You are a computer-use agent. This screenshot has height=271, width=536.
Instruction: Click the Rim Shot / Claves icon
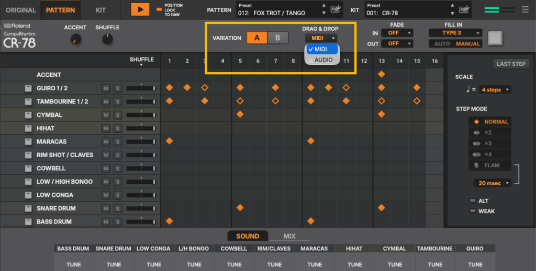28,155
